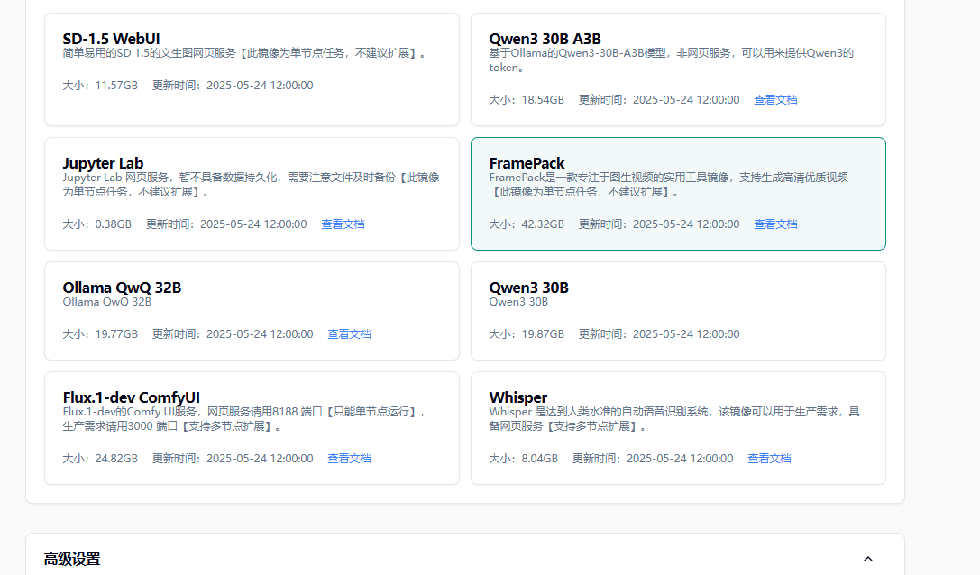980x575 pixels.
Task: Click the 8.04GB size text of Whisper
Action: tap(539, 459)
